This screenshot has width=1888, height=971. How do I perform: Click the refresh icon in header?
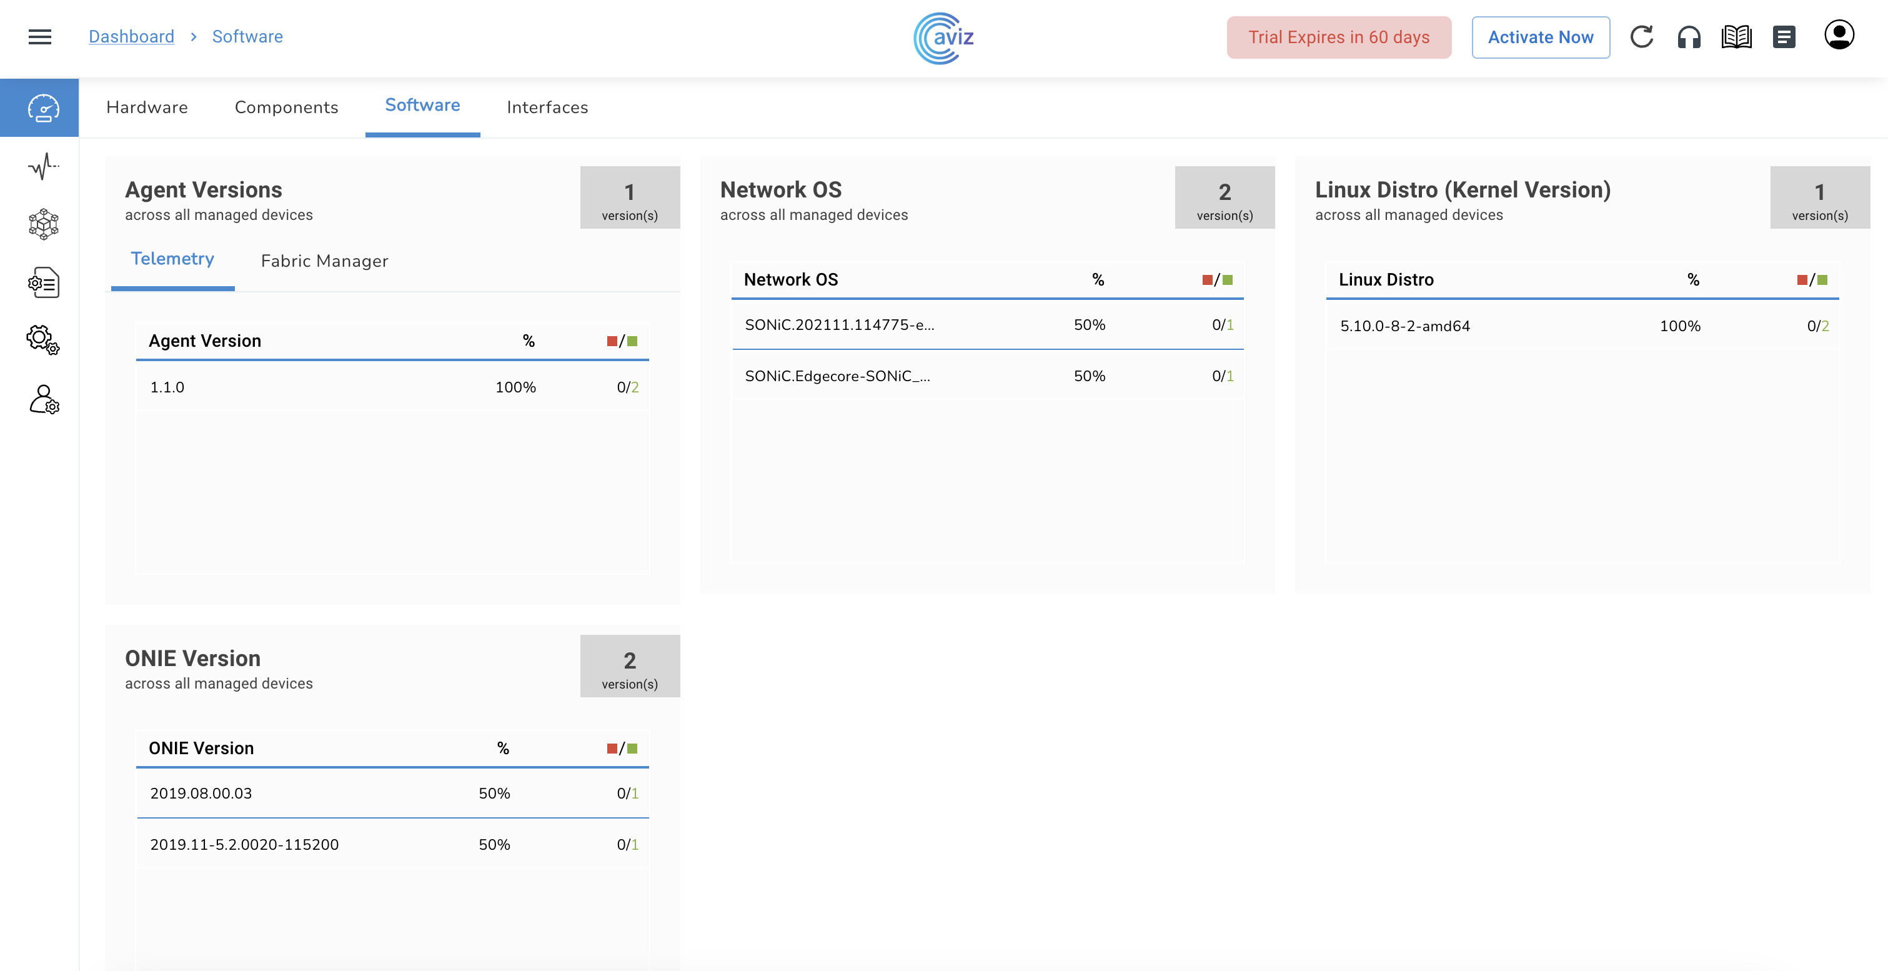pyautogui.click(x=1641, y=37)
